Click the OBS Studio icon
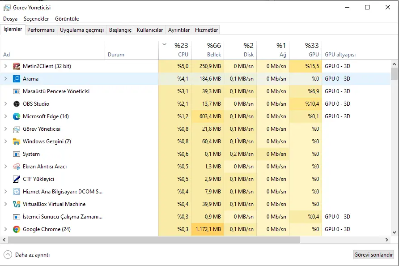Screen dimensions: 399x266 coord(16,104)
